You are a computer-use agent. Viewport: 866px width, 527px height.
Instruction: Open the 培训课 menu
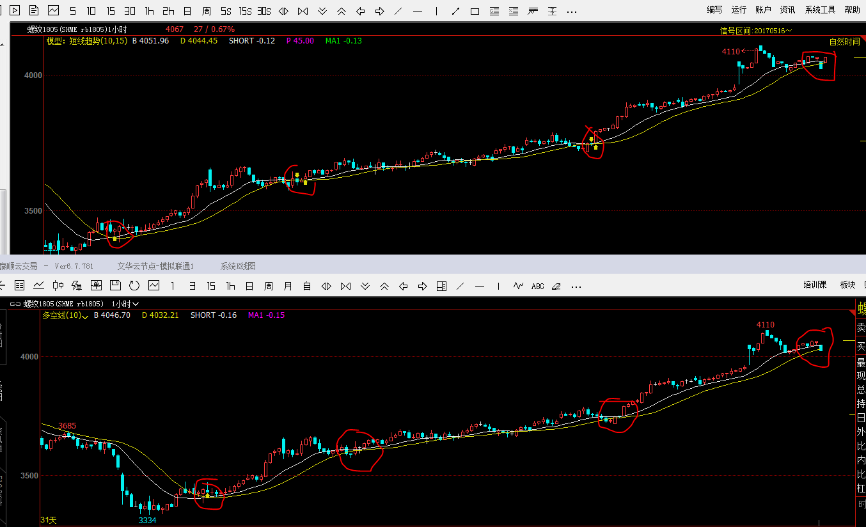click(x=815, y=285)
